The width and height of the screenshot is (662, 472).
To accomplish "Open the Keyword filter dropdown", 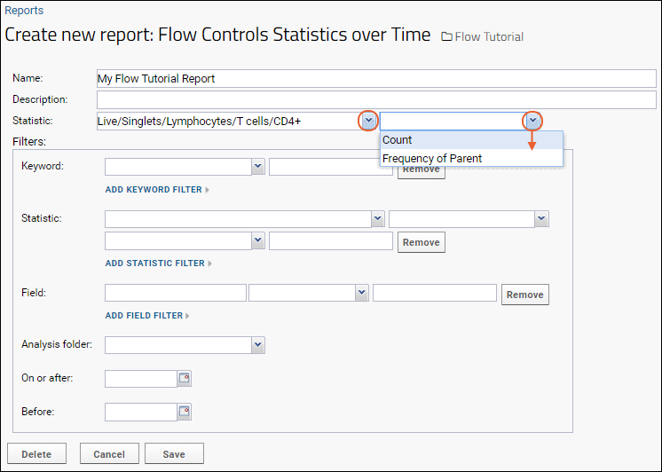I will pos(258,167).
